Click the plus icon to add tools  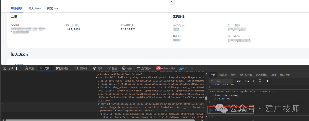(x=192, y=68)
